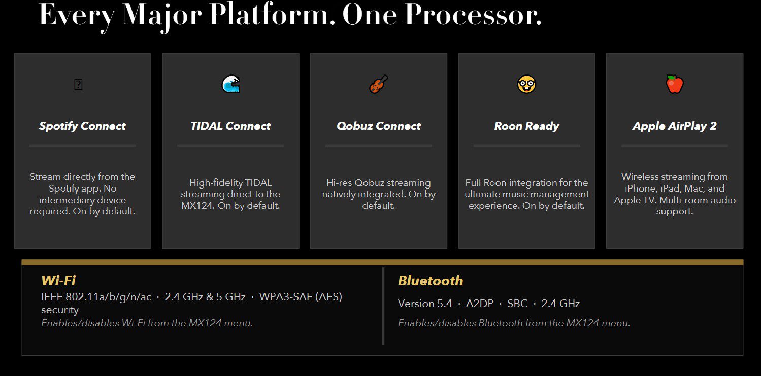Image resolution: width=761 pixels, height=376 pixels.
Task: Click the IEEE 802.11a/b/g/n/ac specification line
Action: pyautogui.click(x=192, y=303)
